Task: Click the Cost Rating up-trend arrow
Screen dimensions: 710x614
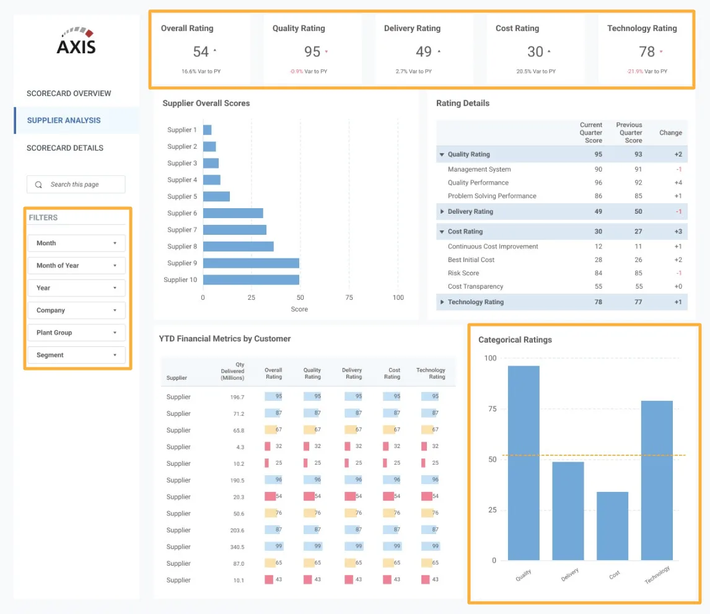Action: [550, 51]
